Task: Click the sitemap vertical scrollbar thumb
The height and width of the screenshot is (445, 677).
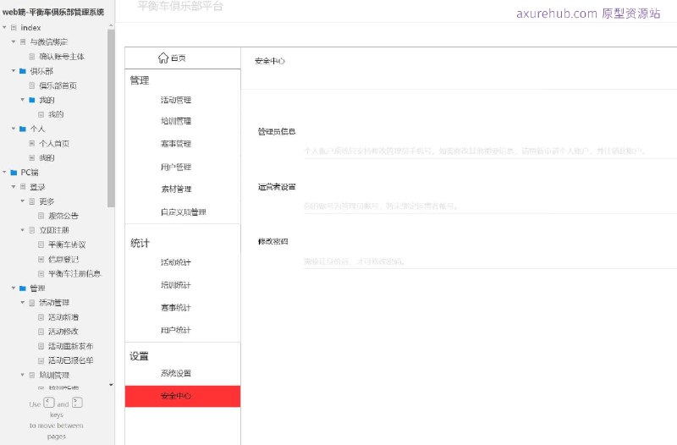Action: 111,118
